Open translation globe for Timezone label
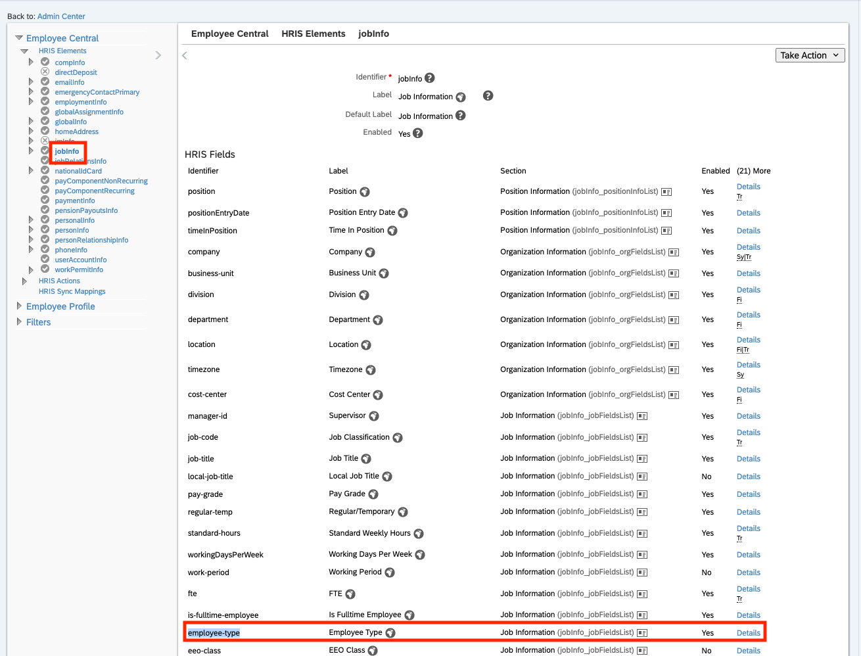 point(371,370)
